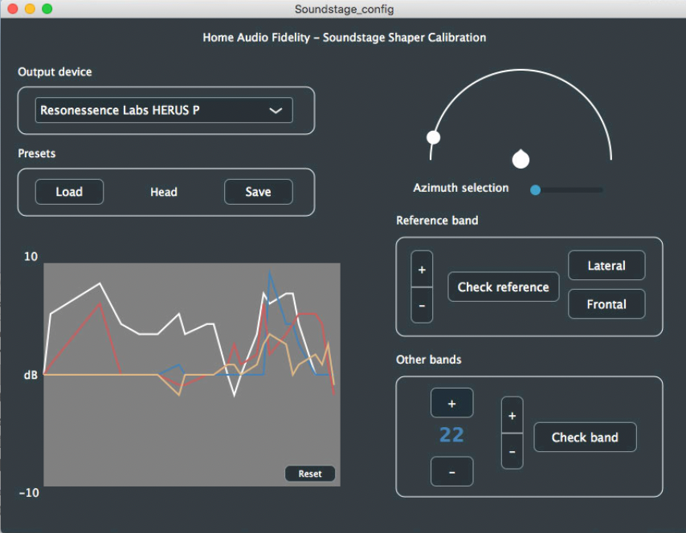The image size is (686, 533).
Task: Decrement the band number below 22
Action: (x=451, y=472)
